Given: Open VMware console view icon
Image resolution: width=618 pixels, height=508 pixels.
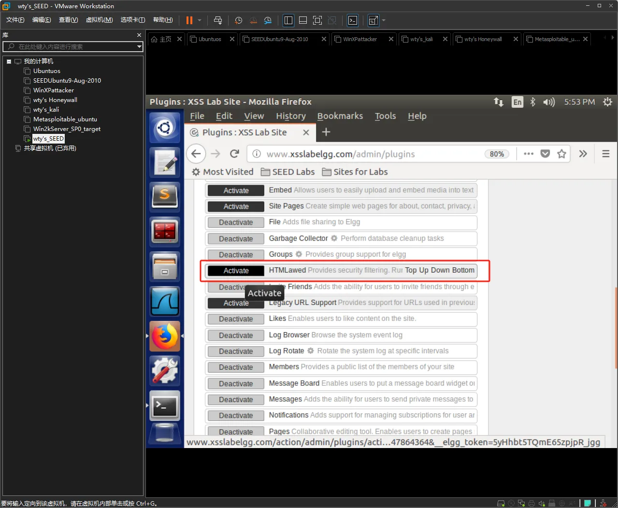Looking at the screenshot, I should 353,20.
